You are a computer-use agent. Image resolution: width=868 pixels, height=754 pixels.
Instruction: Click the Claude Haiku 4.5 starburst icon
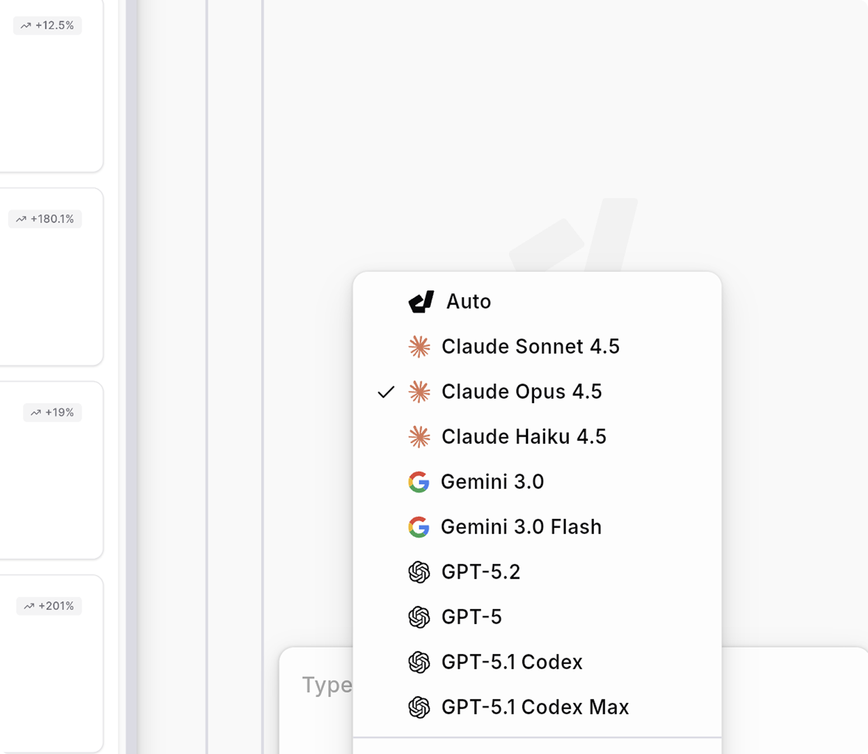[x=419, y=437]
